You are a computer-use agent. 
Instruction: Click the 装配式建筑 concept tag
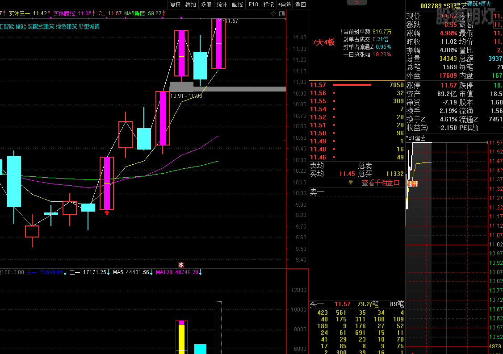pos(40,26)
